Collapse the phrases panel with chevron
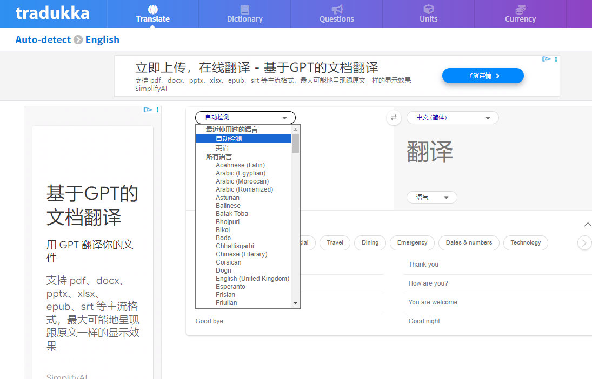Viewport: 592px width, 379px height. (x=587, y=225)
